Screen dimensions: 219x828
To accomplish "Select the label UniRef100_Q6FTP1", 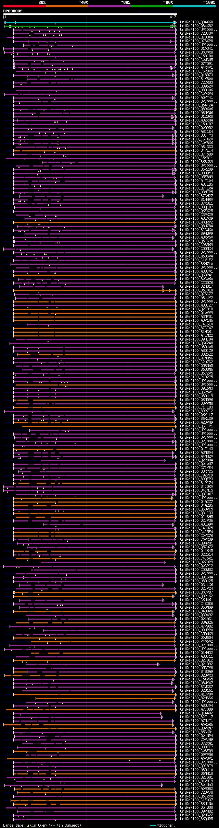I will 196,426.
